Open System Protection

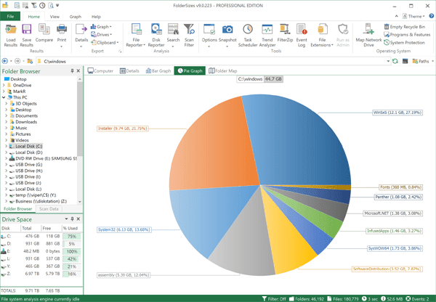[x=404, y=43]
